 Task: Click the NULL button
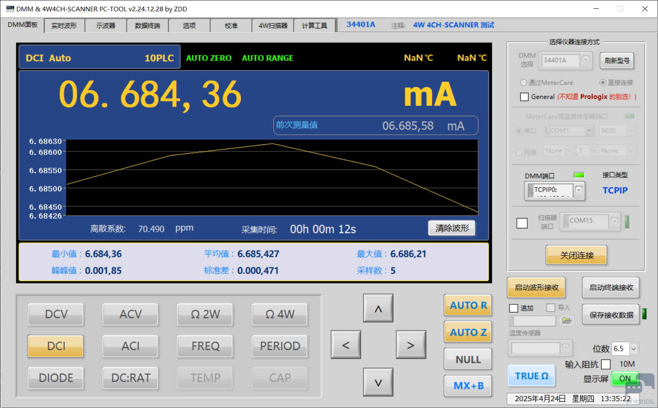468,359
